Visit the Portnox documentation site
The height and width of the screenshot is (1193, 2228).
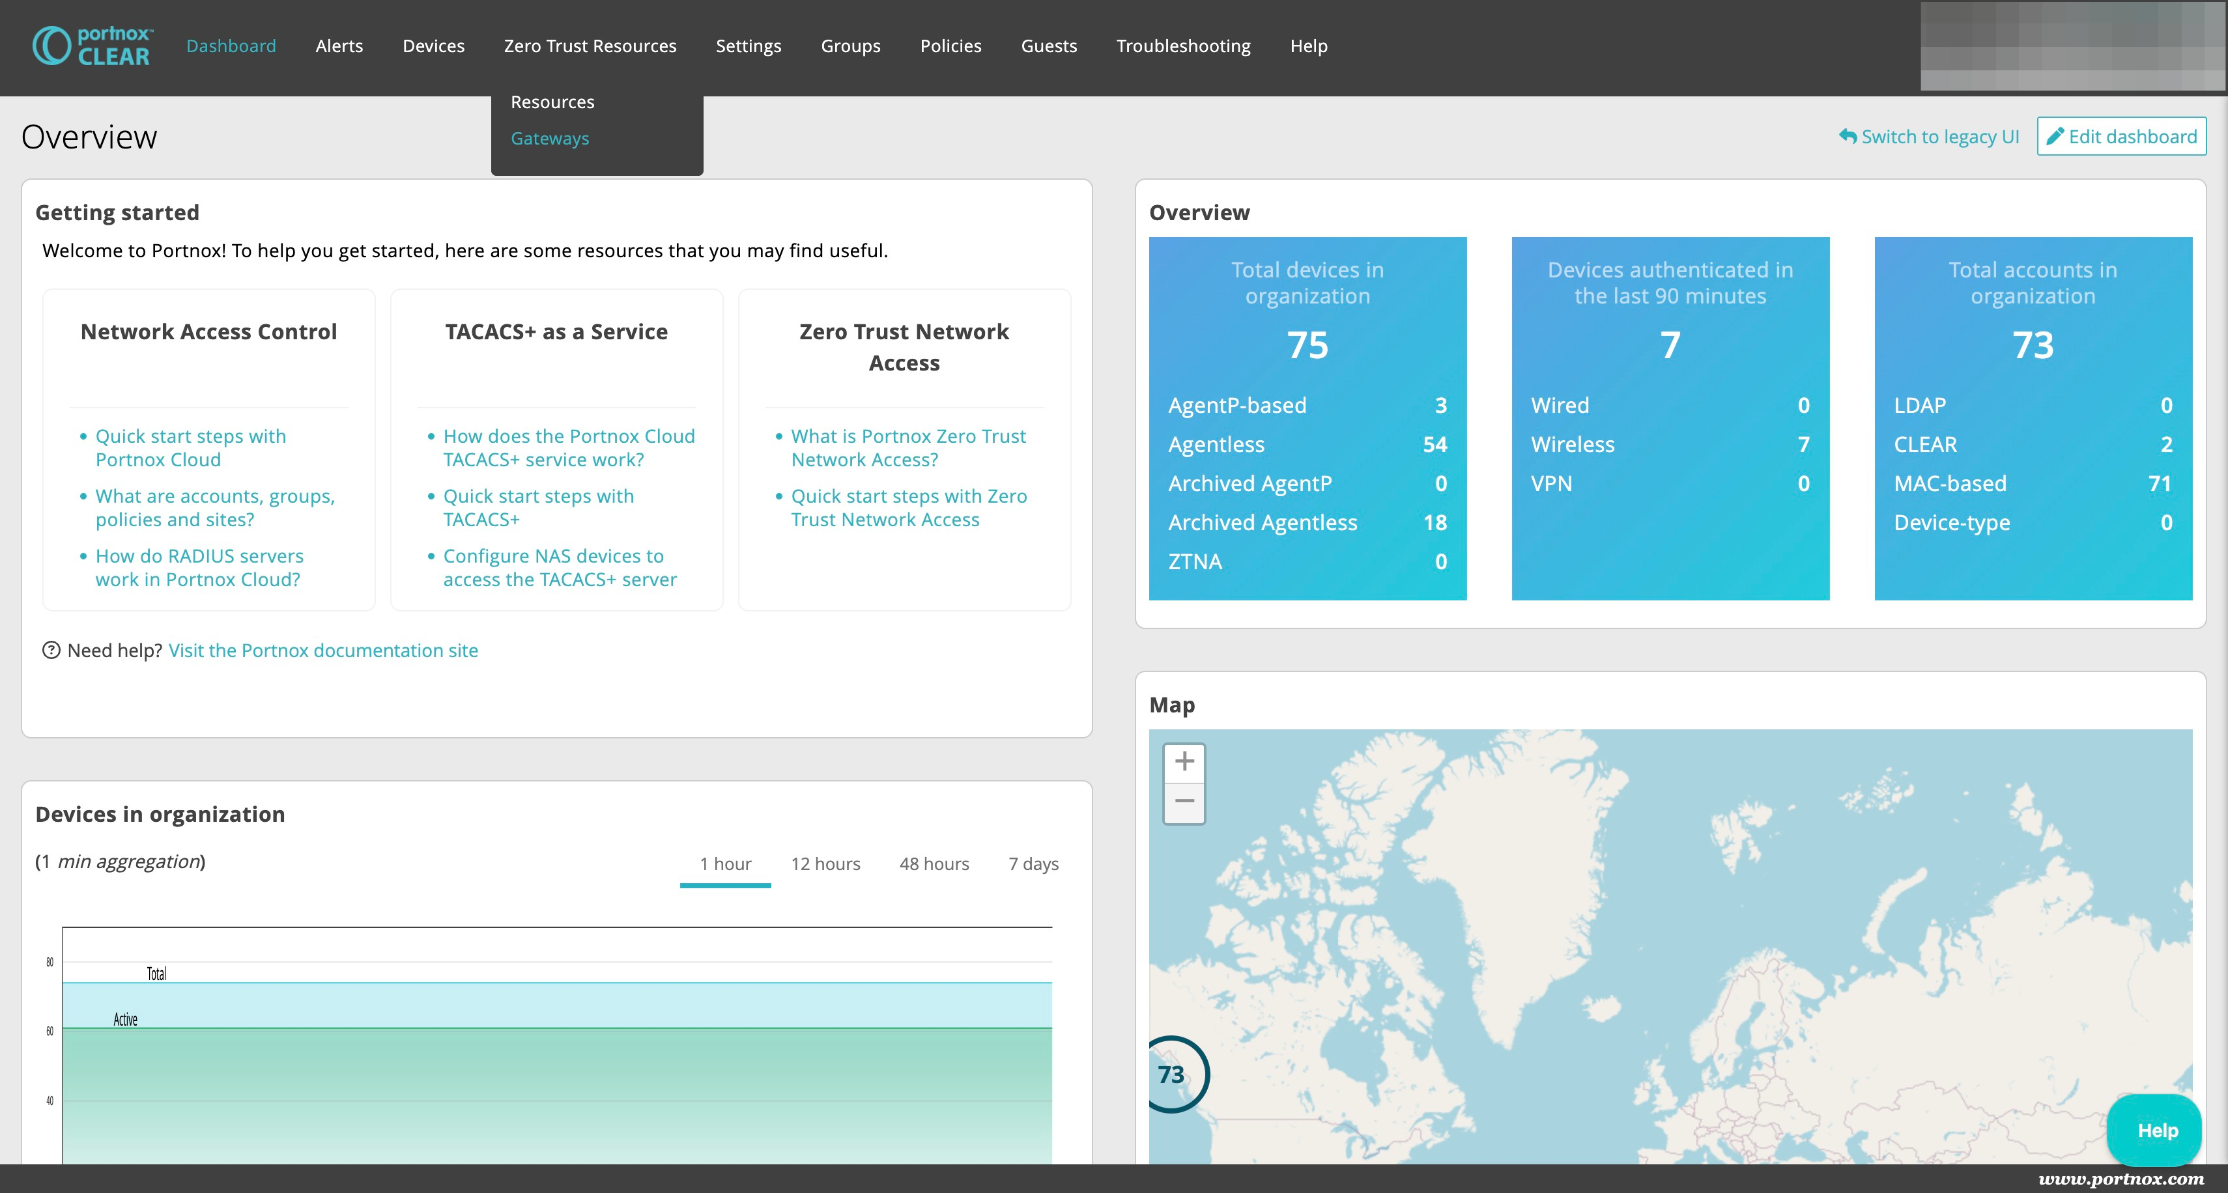point(324,650)
